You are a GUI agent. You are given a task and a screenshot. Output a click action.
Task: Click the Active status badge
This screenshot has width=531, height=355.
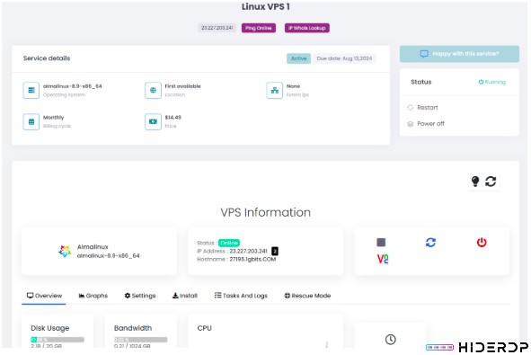pyautogui.click(x=298, y=58)
